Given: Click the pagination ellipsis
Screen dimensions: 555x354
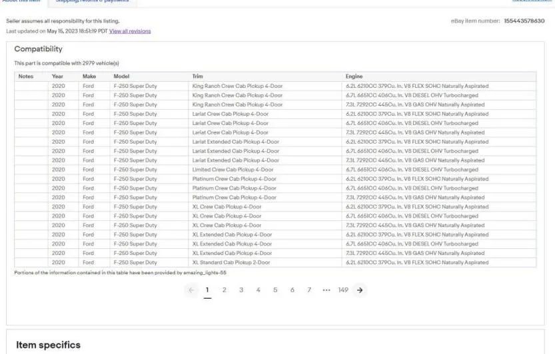Looking at the screenshot, I should pyautogui.click(x=326, y=290).
